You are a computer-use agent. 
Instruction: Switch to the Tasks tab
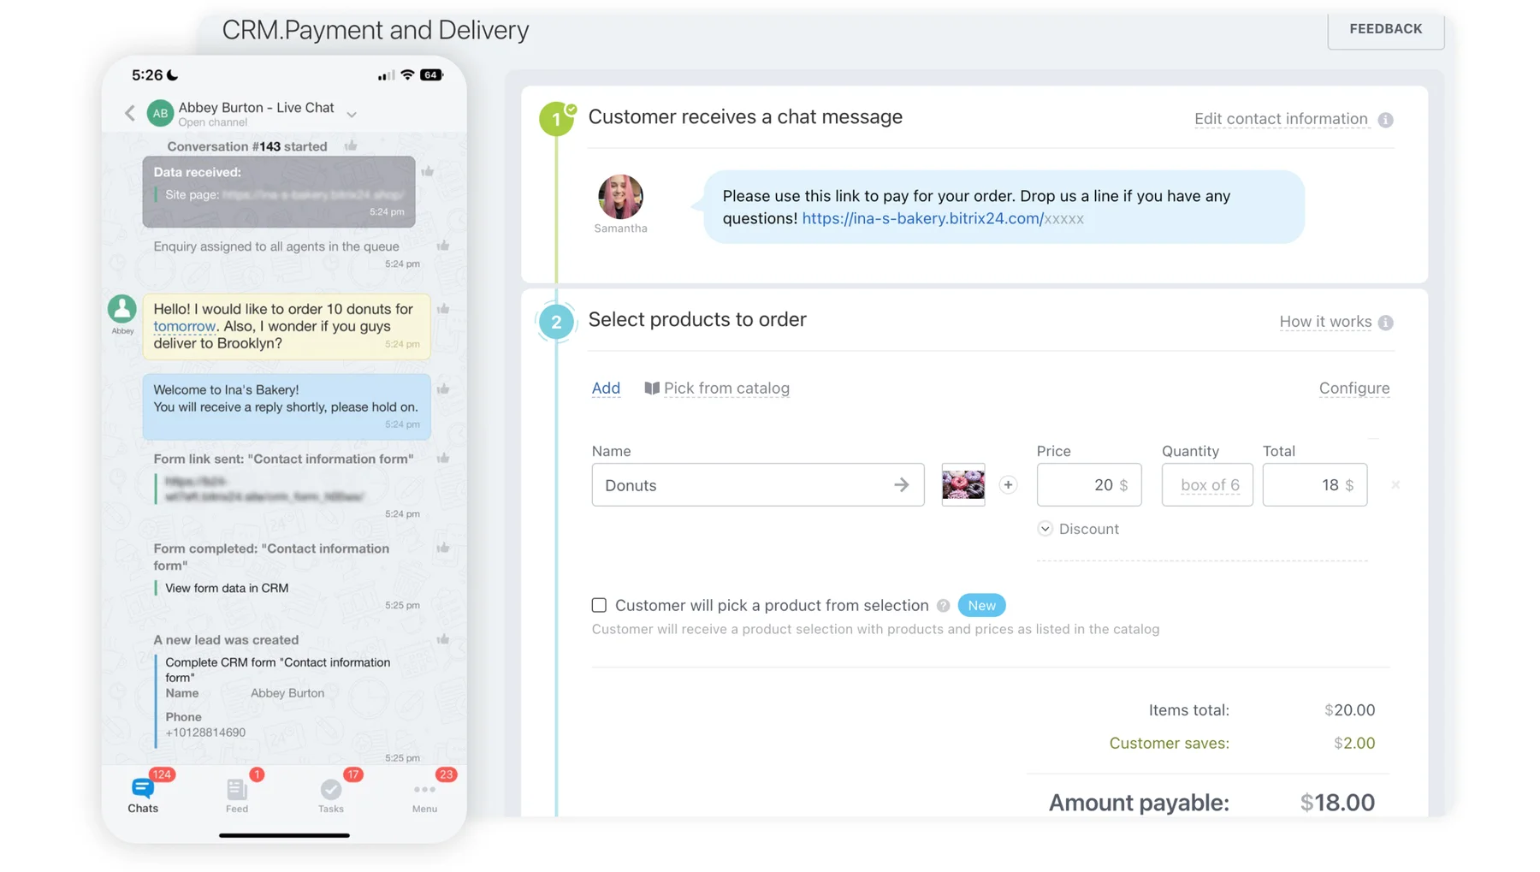click(331, 795)
